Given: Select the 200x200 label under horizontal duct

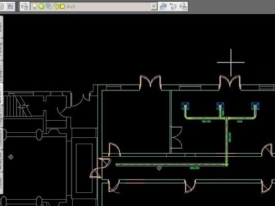Looking at the screenshot, I should 195,168.
